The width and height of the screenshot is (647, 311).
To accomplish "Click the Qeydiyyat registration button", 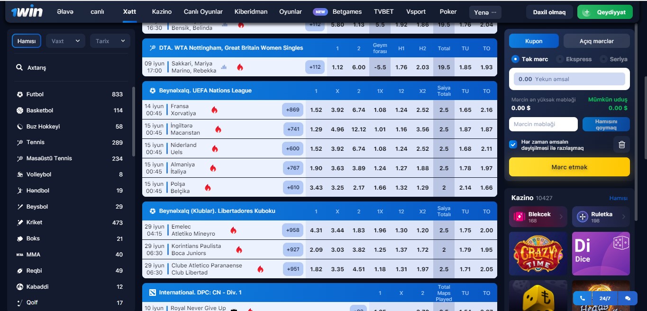I will (605, 12).
